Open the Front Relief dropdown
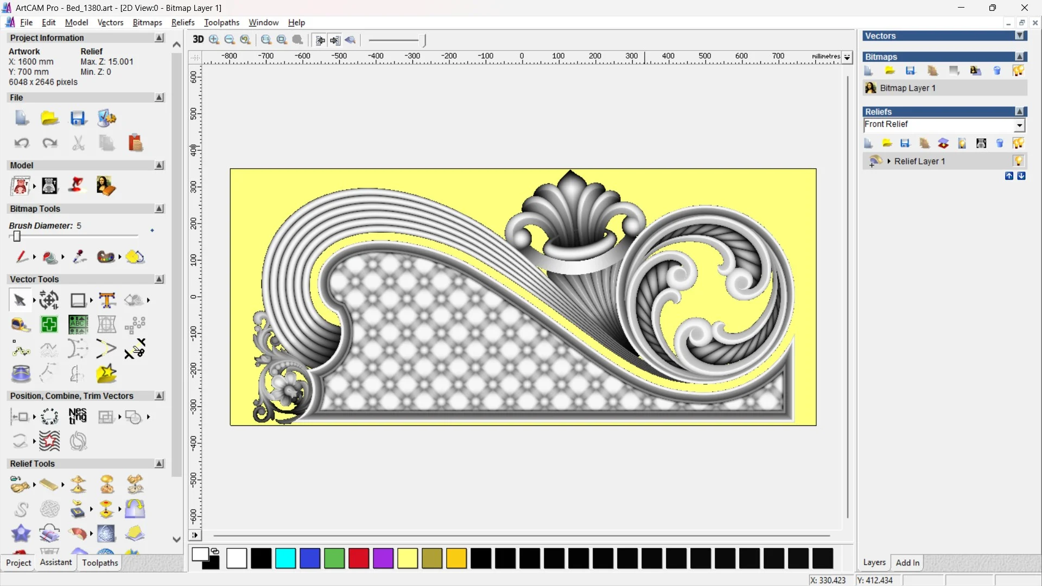This screenshot has width=1042, height=586. pyautogui.click(x=1019, y=125)
